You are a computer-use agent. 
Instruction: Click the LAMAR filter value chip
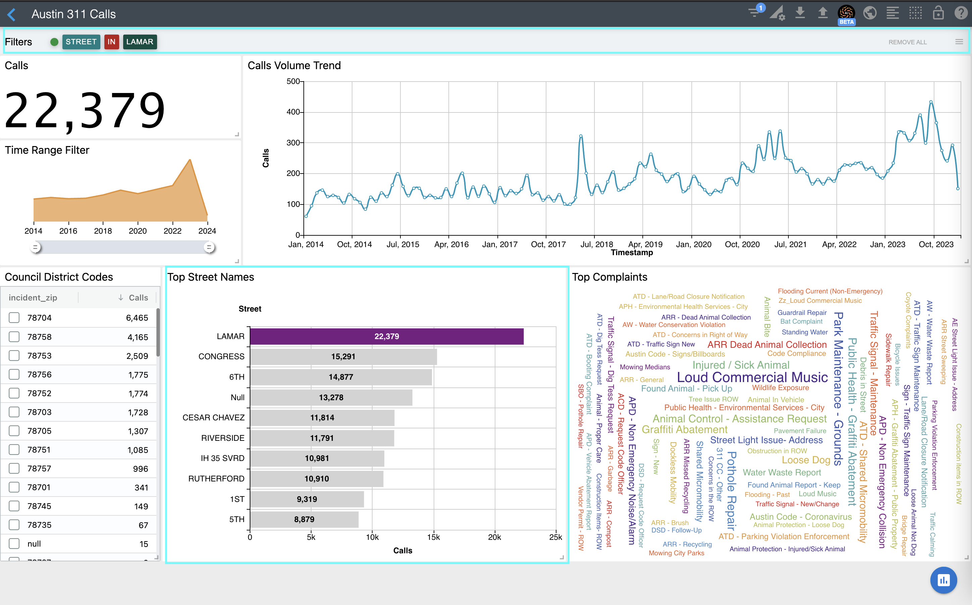(140, 42)
